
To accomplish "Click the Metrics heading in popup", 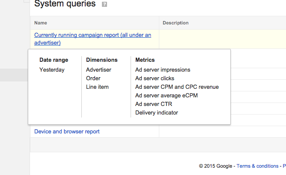I will tap(145, 60).
